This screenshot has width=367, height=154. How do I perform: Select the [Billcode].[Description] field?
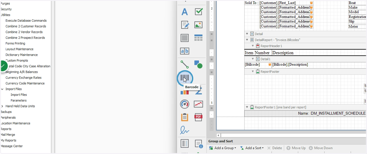(319, 65)
